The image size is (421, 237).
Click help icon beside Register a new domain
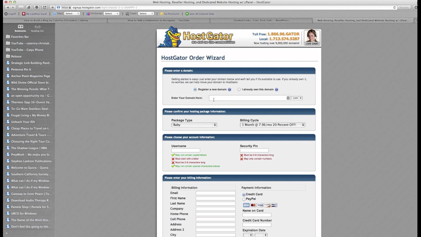(230, 90)
